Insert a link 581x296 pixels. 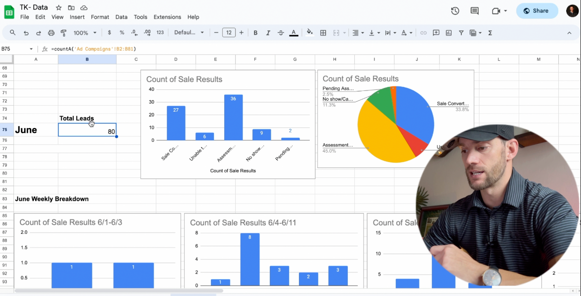[423, 33]
